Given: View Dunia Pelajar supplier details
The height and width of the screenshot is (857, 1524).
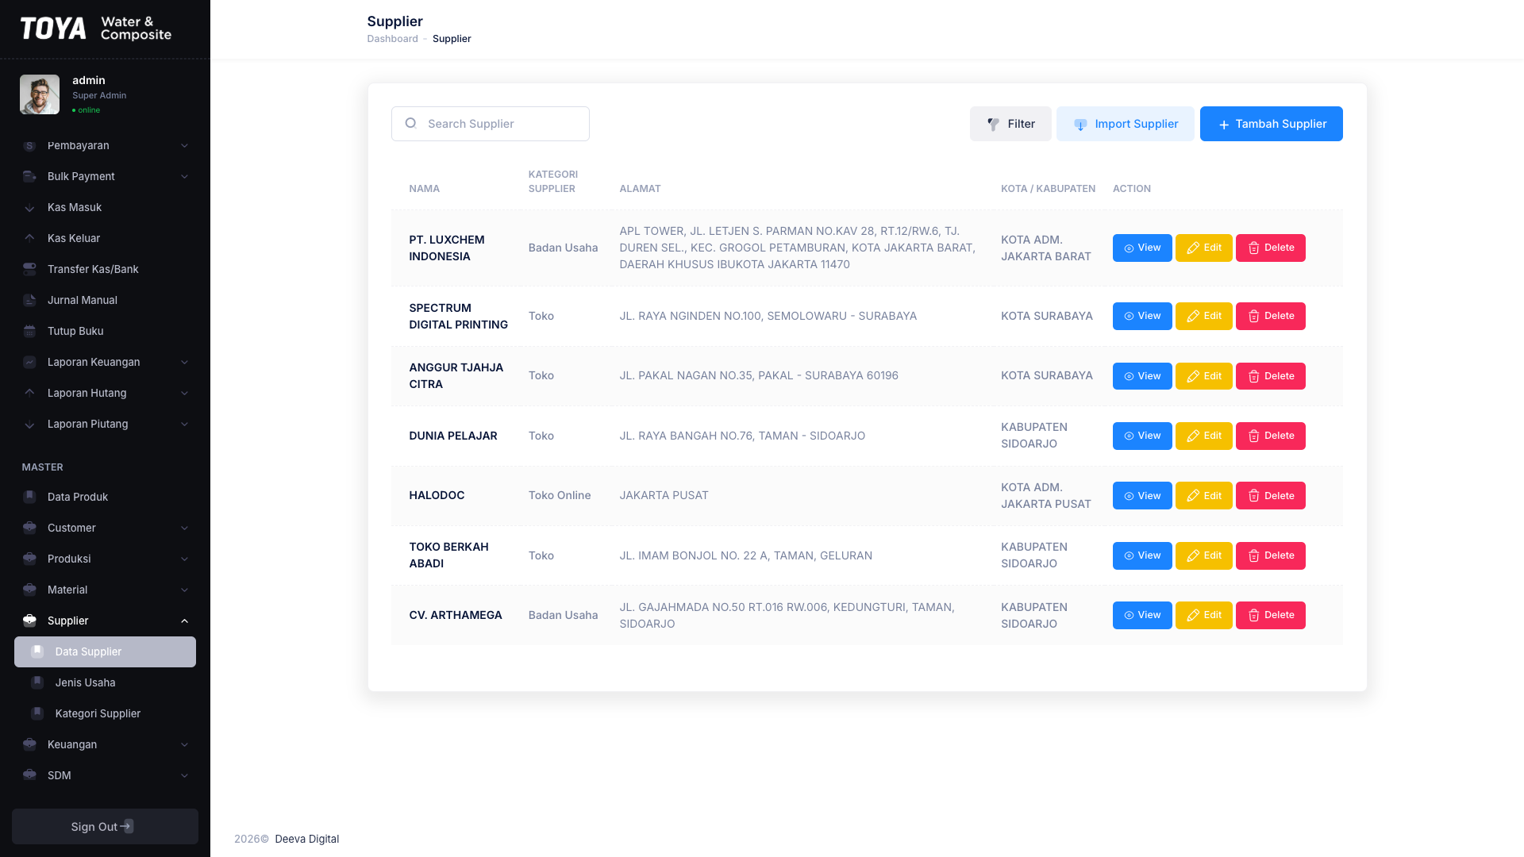Looking at the screenshot, I should (1141, 436).
